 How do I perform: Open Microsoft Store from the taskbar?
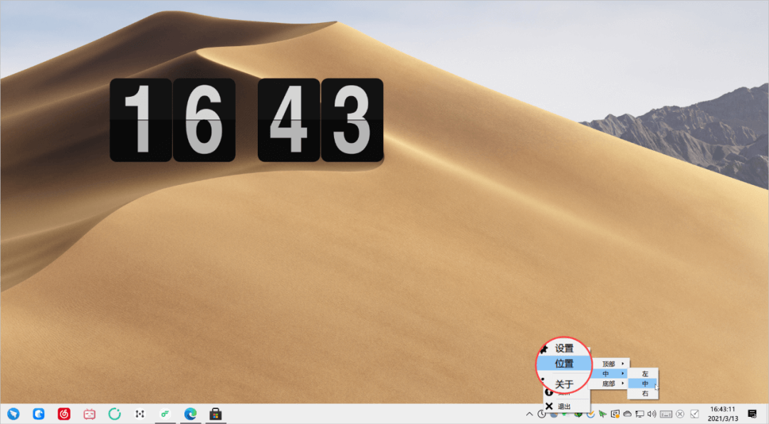pos(215,414)
